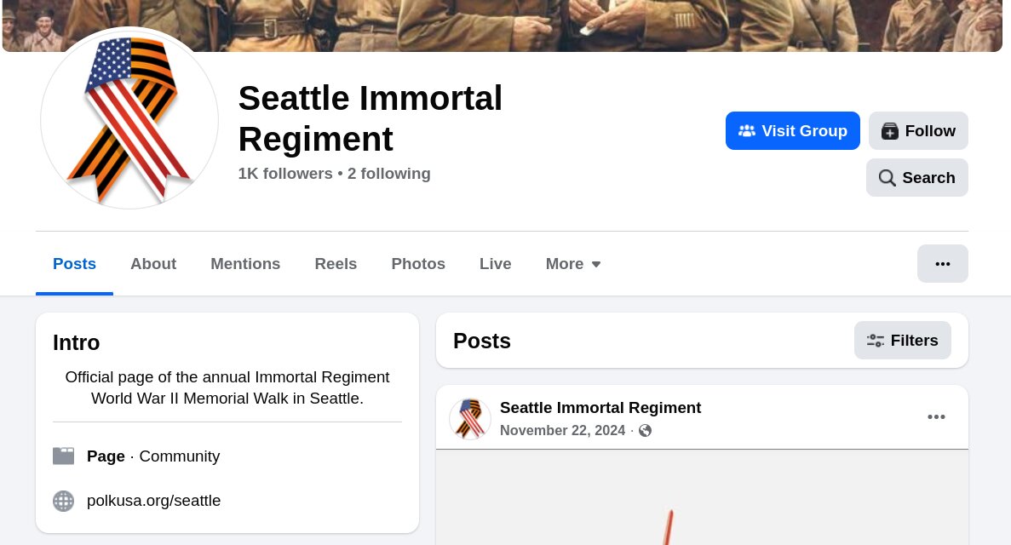Open the page options three-dot menu
The image size is (1011, 545).
(x=943, y=264)
